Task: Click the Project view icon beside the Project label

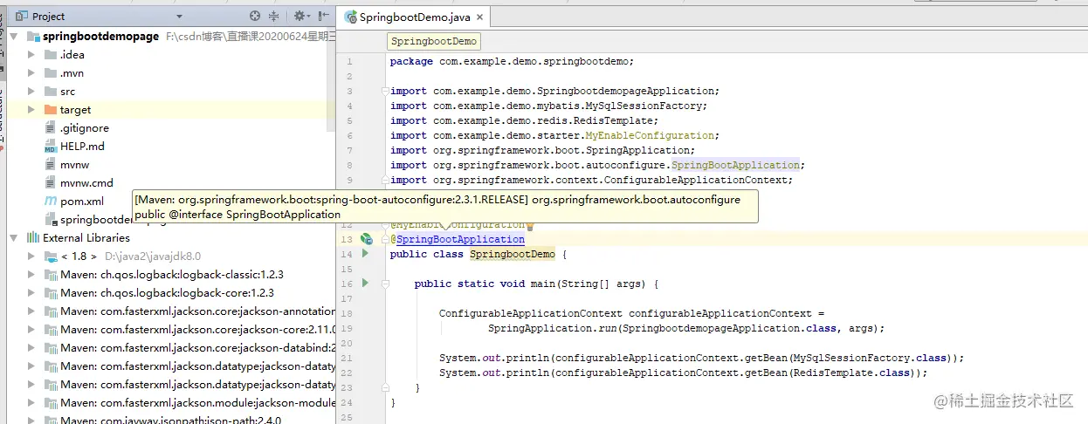Action: [22, 16]
